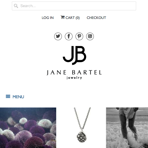
Task: Open the purple sea urchins image
Action: [28, 128]
